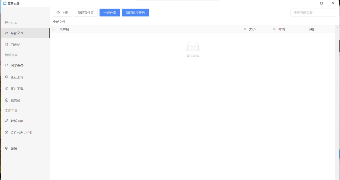Click the cloud sync icon for 同步任务

pos(7,65)
